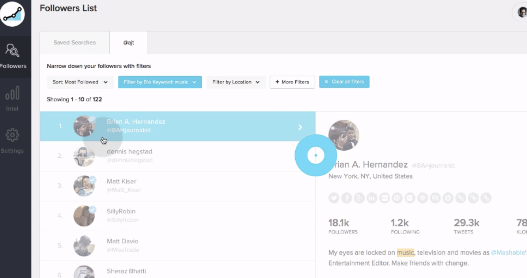This screenshot has height=278, width=527.
Task: Open Brian's Facebook profile icon
Action: pyautogui.click(x=346, y=197)
